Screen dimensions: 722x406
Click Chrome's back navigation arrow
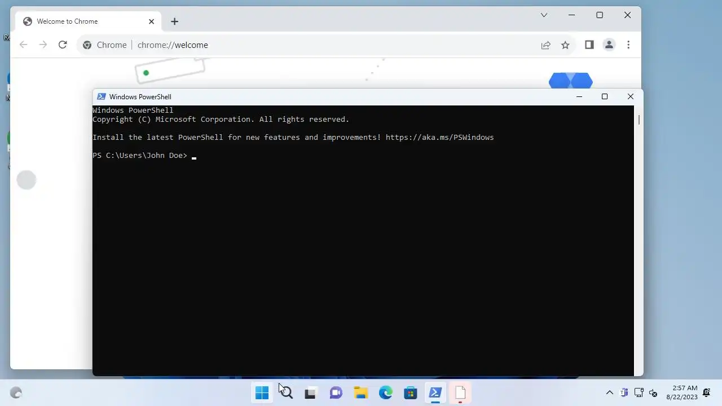point(23,45)
